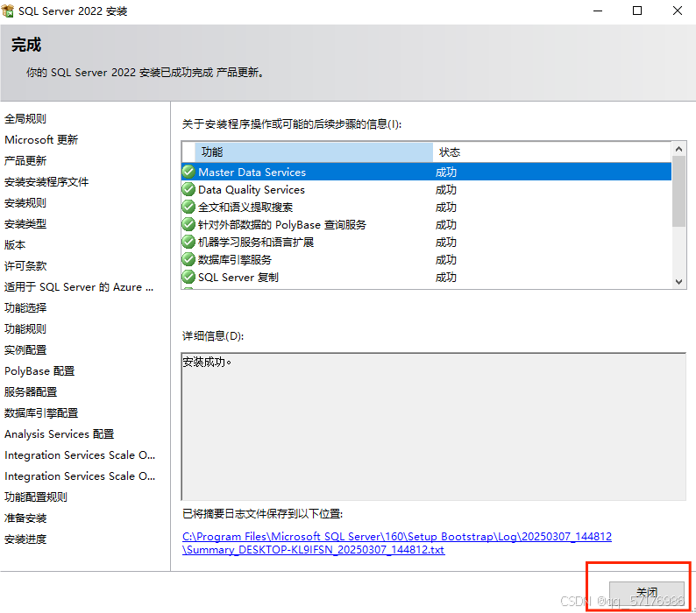Viewport: 696px width, 613px height.
Task: Click the 实例配置 step
Action: [25, 350]
